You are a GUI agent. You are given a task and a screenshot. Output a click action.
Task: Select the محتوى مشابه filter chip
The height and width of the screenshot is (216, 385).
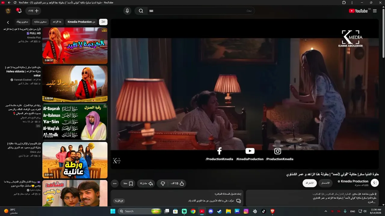point(40,22)
